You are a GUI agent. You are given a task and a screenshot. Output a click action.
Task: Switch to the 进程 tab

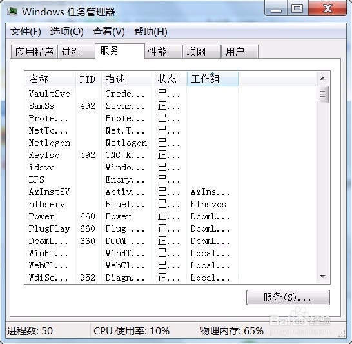tap(76, 52)
